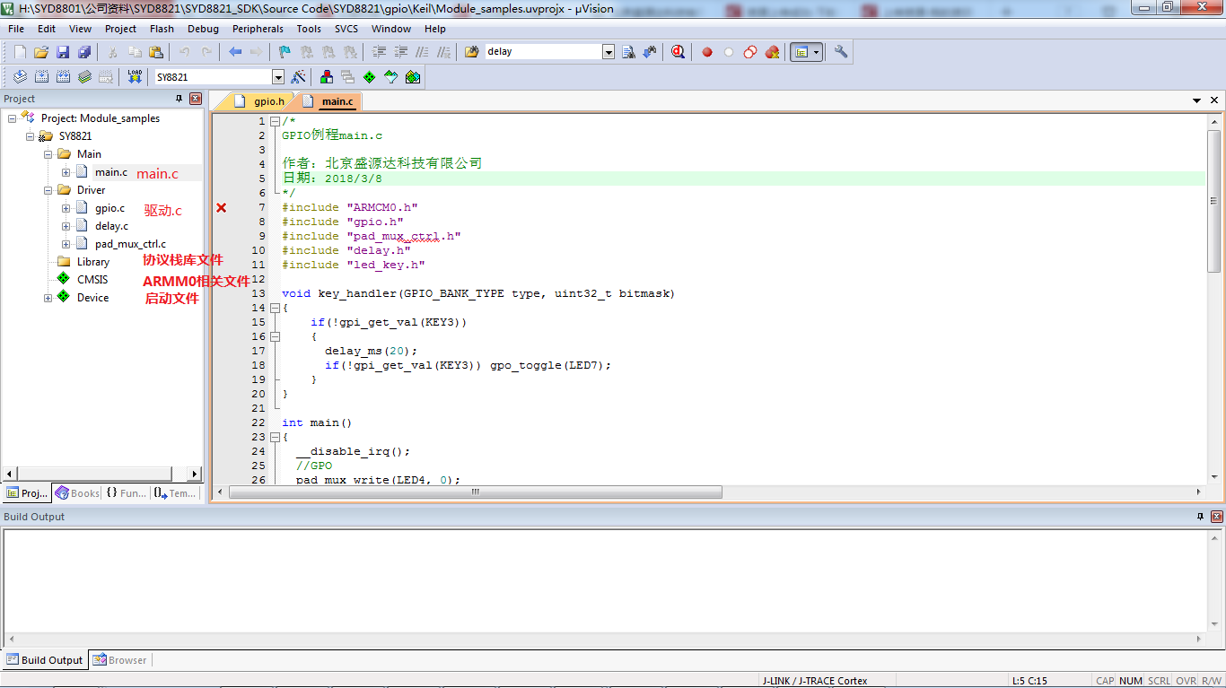Translate the current file
1226x688 pixels.
tap(20, 77)
